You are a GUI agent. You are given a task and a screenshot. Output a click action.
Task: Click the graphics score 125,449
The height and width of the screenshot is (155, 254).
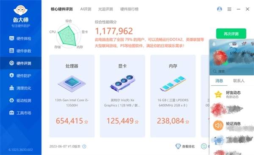(x=120, y=121)
